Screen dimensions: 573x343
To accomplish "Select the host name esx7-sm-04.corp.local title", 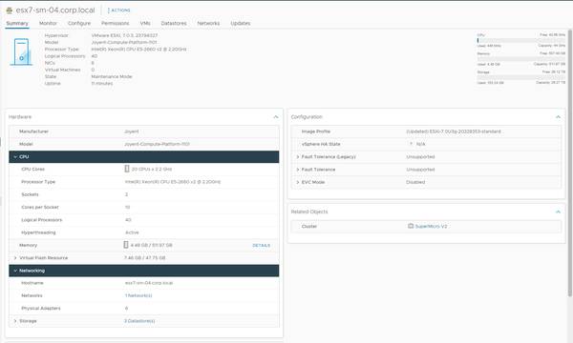I will (55, 10).
